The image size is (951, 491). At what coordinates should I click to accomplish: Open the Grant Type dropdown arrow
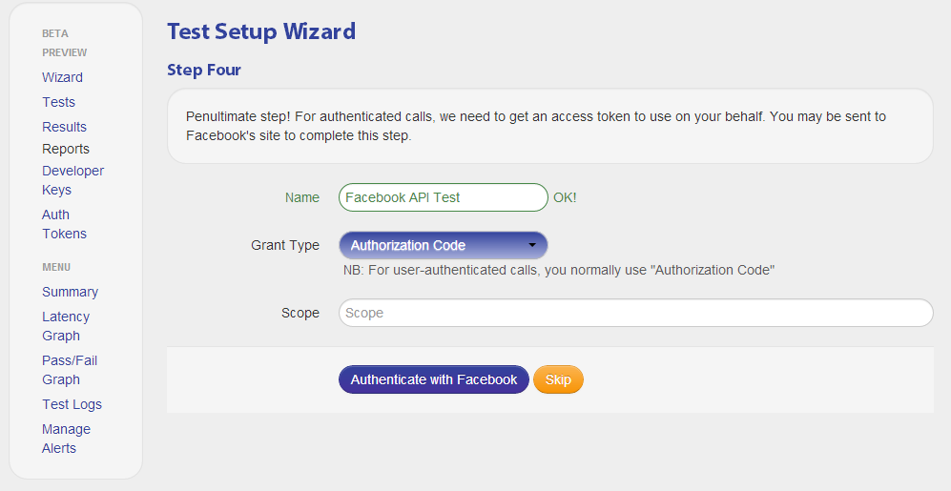[x=532, y=246]
